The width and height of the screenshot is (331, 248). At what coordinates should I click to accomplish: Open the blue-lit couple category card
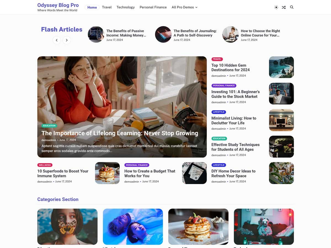[133, 227]
